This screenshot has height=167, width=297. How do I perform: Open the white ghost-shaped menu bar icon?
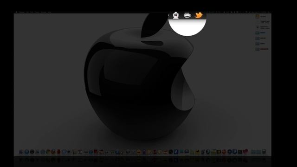click(176, 15)
